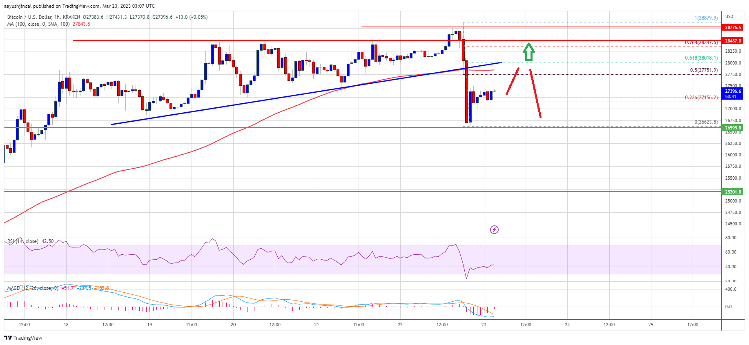Image resolution: width=749 pixels, height=345 pixels.
Task: Click the TradingView logo at the bottom
Action: click(23, 338)
